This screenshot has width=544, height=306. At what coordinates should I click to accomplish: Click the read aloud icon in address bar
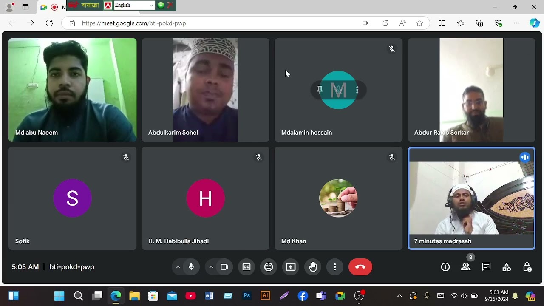(402, 23)
